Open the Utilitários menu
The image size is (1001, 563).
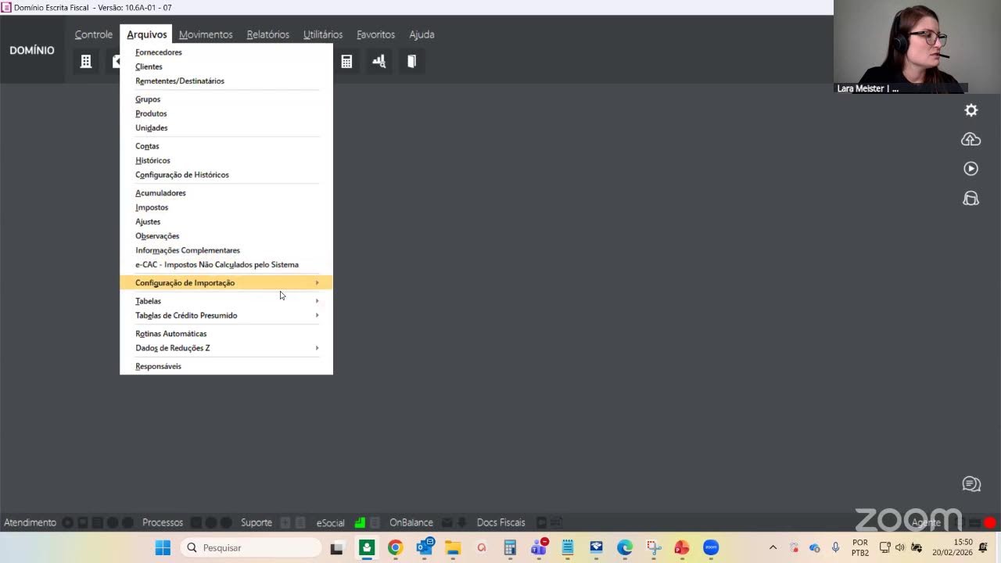click(323, 34)
